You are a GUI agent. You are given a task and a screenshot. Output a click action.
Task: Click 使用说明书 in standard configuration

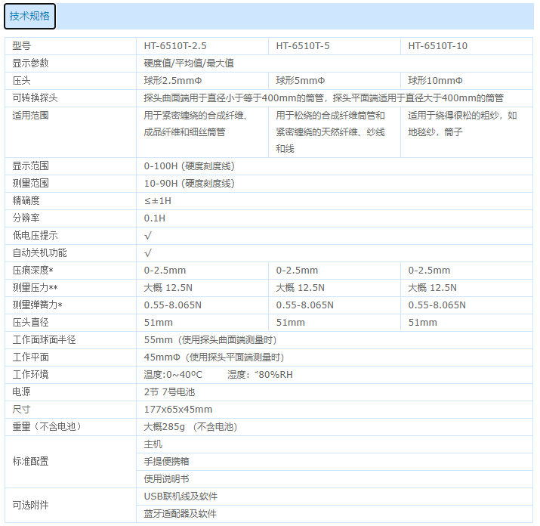[166, 478]
